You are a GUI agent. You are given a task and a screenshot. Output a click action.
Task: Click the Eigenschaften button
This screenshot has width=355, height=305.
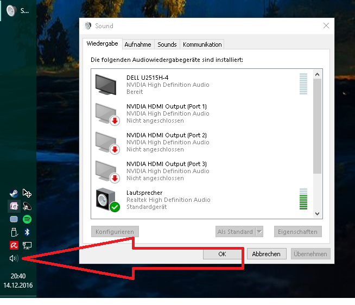(297, 232)
